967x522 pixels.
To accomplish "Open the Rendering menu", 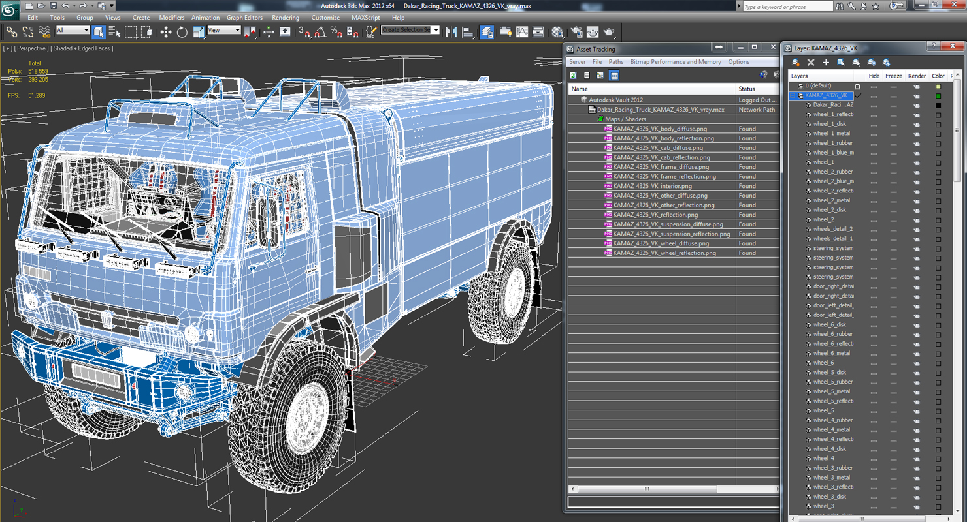I will 286,18.
